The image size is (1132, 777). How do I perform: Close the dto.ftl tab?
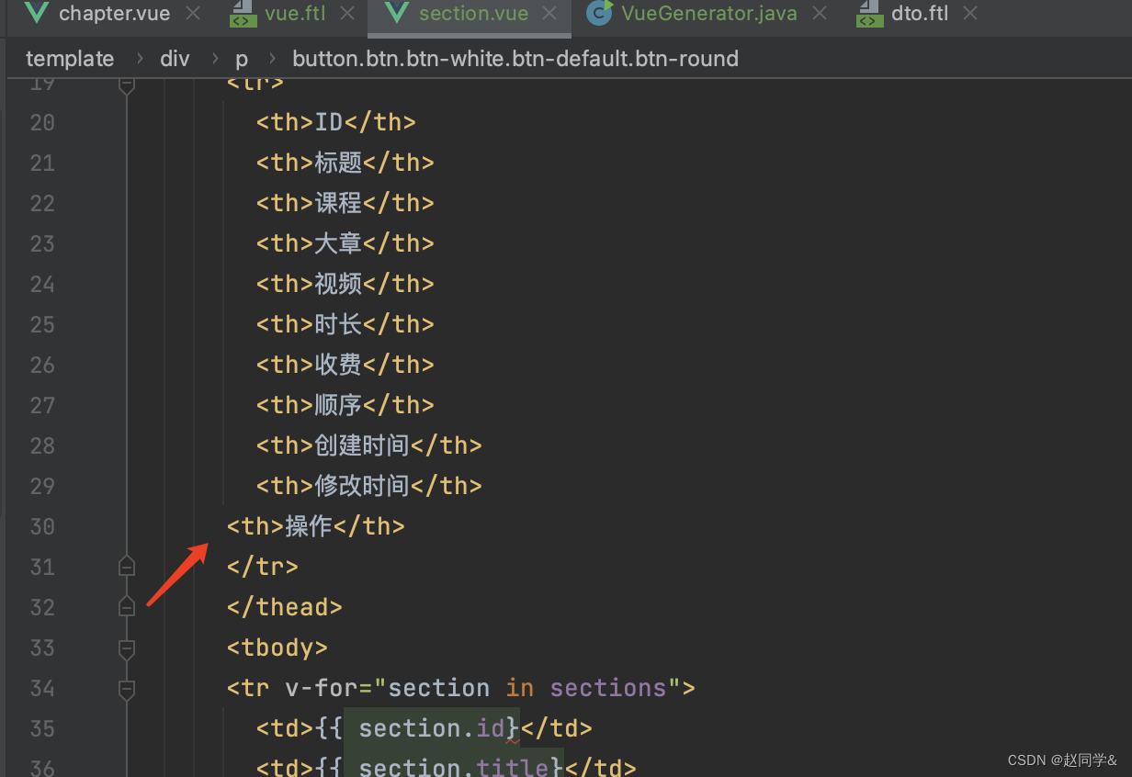coord(969,14)
